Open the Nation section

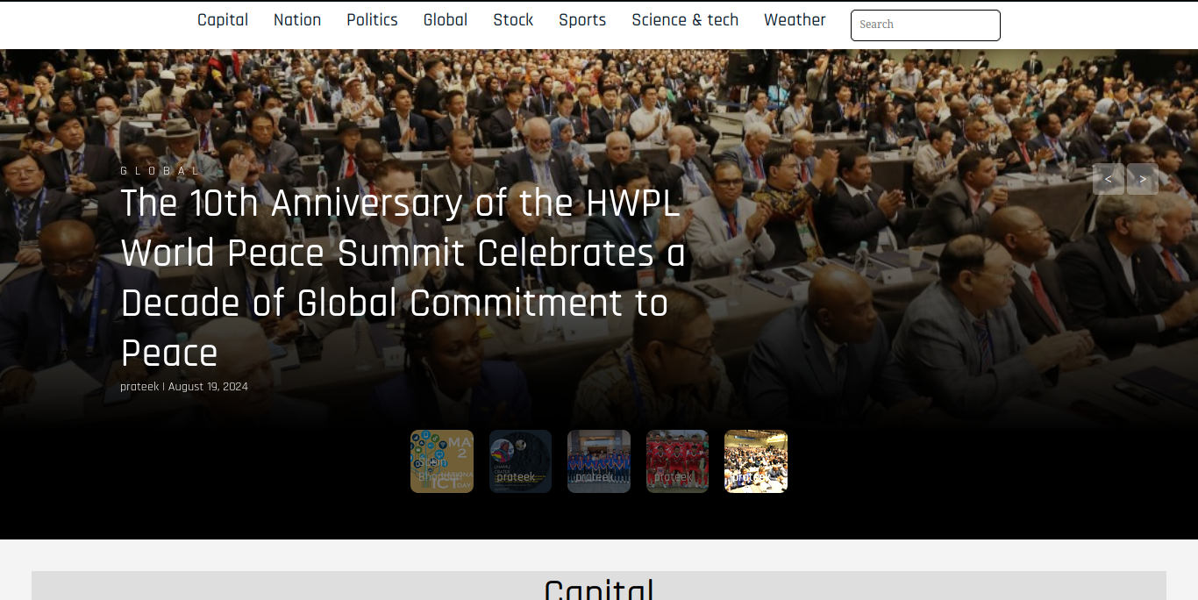coord(297,20)
